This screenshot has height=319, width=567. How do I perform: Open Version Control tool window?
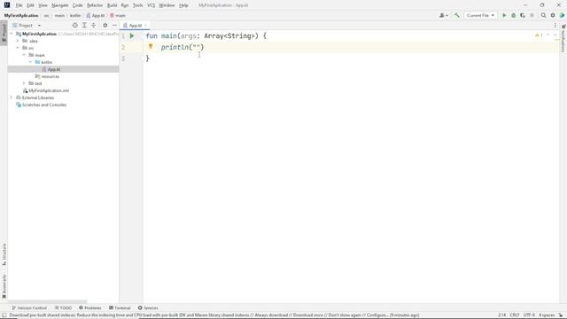29,307
